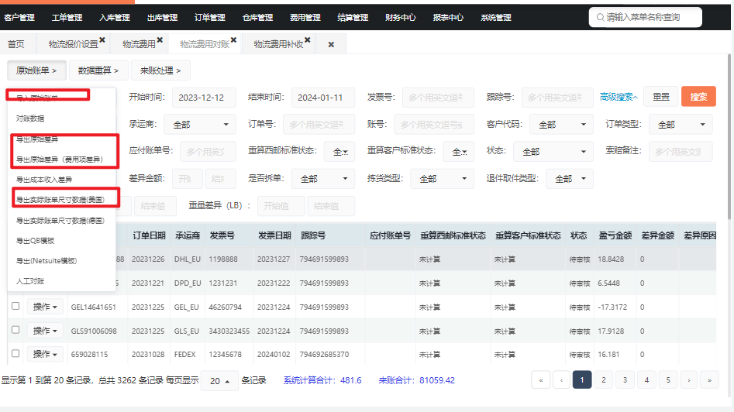
Task: Click the 来账处理 > button
Action: pyautogui.click(x=160, y=70)
